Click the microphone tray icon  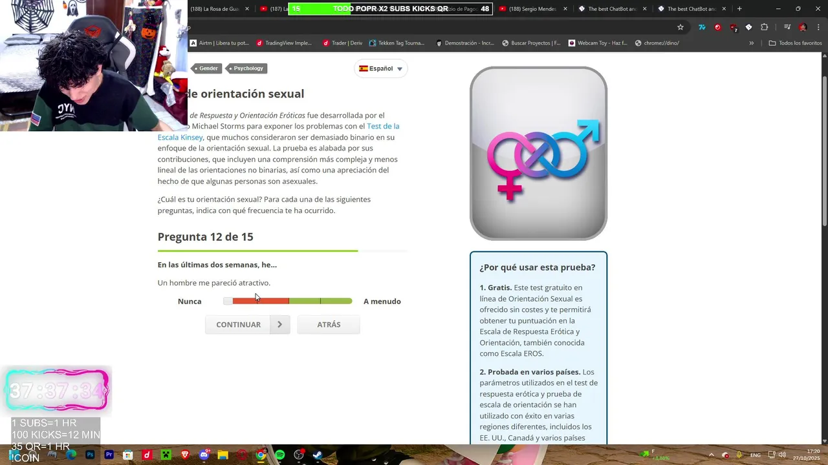click(739, 455)
